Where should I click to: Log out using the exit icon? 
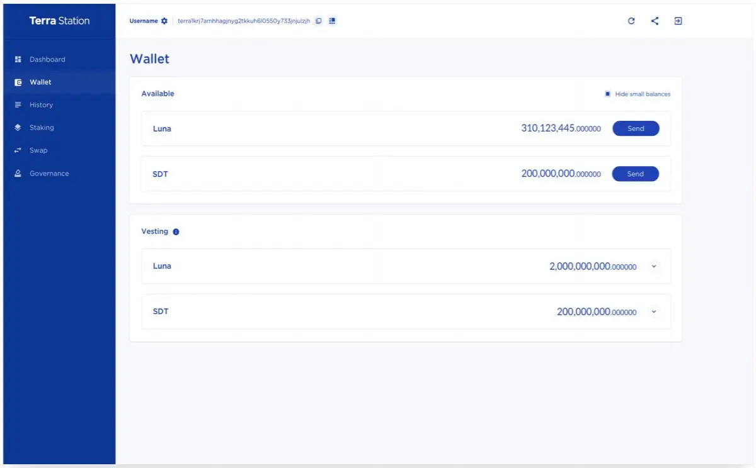point(679,21)
